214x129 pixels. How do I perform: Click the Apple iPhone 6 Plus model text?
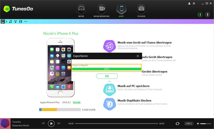[50, 102]
